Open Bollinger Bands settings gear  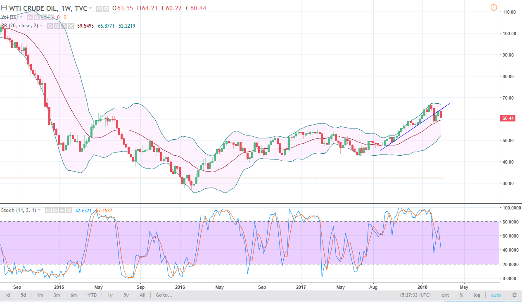(x=57, y=26)
